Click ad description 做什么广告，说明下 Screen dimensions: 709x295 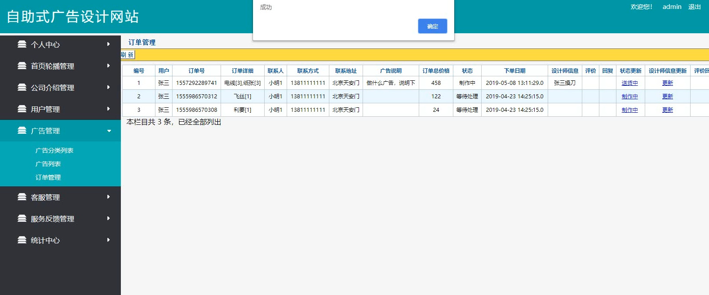(391, 83)
